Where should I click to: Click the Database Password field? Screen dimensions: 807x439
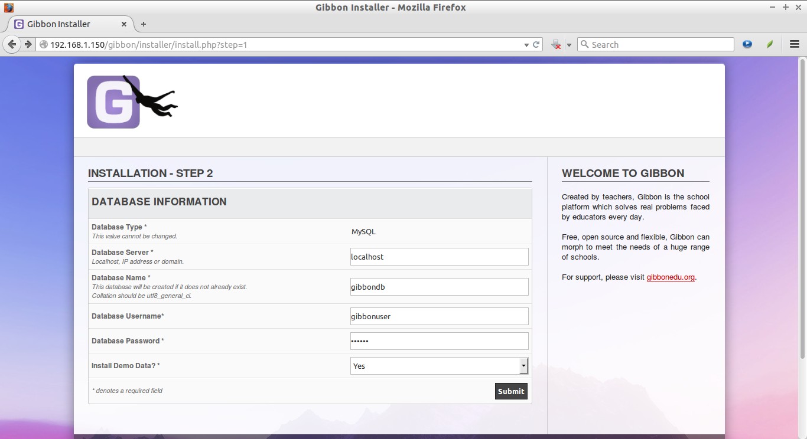(439, 341)
